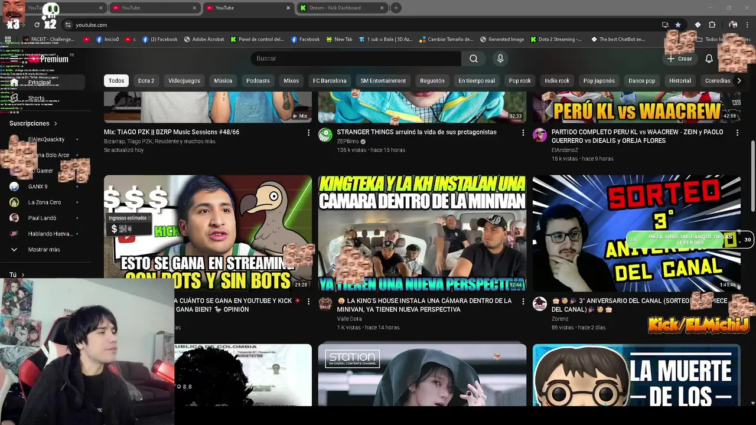Reload the page with the refresh icon

point(37,25)
